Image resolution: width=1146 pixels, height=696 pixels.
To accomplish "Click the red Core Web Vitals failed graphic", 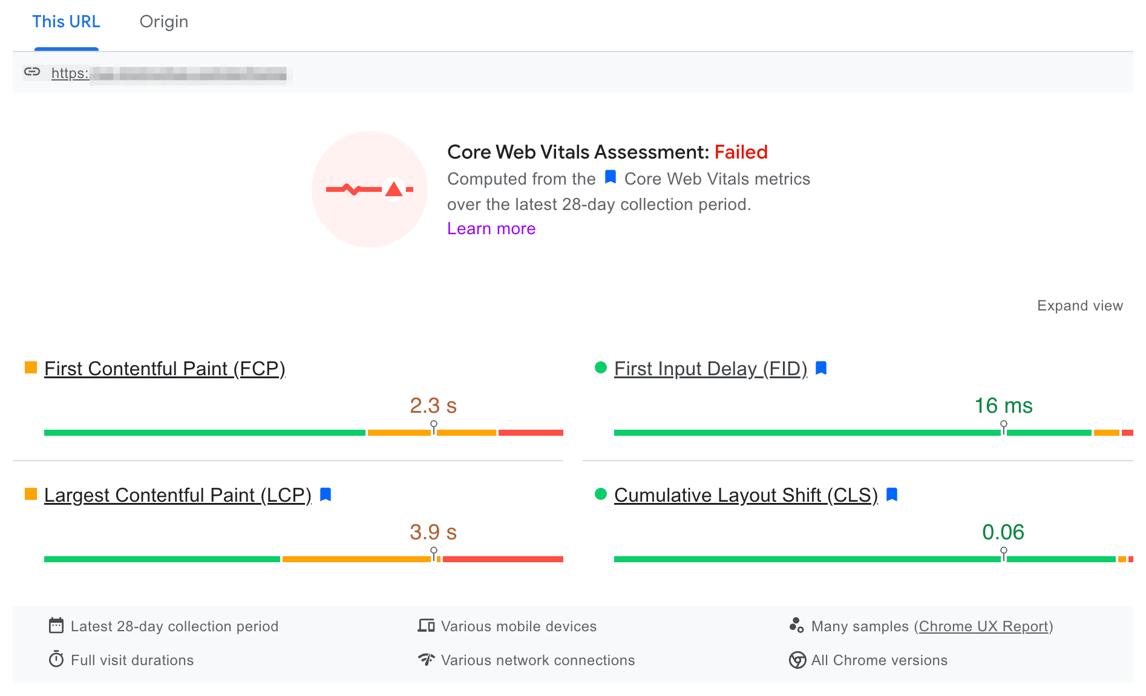I will tap(370, 189).
